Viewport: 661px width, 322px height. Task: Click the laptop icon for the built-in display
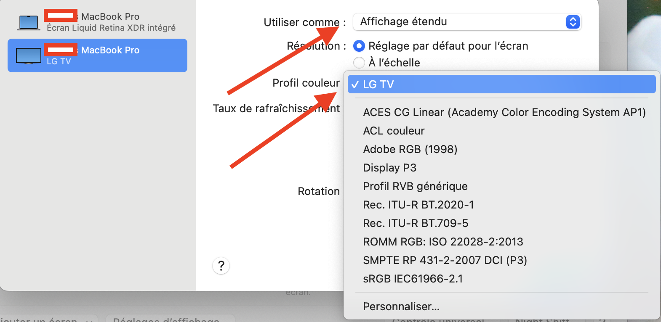[x=29, y=23]
